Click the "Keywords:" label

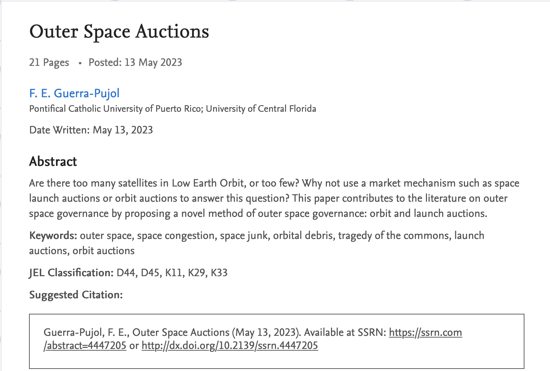[53, 235]
